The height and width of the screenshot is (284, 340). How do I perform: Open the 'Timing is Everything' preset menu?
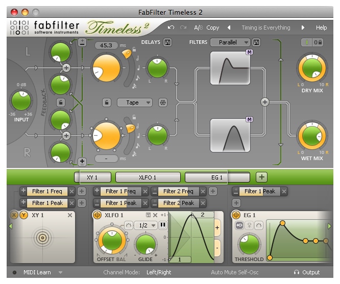[266, 28]
